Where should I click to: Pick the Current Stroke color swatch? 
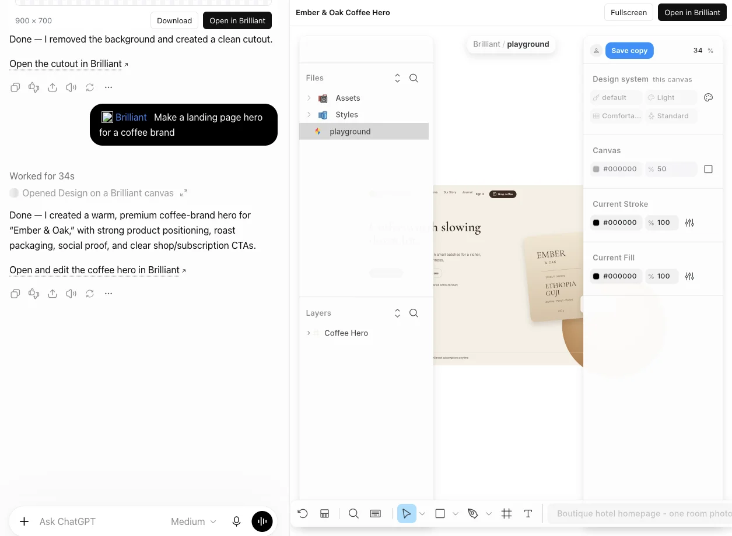[x=596, y=223]
